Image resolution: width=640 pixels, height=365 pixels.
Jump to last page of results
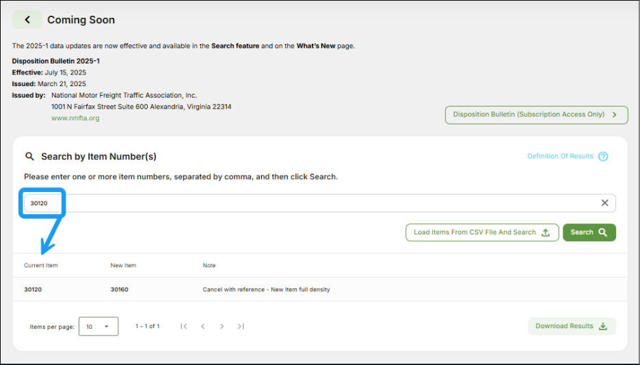click(241, 327)
